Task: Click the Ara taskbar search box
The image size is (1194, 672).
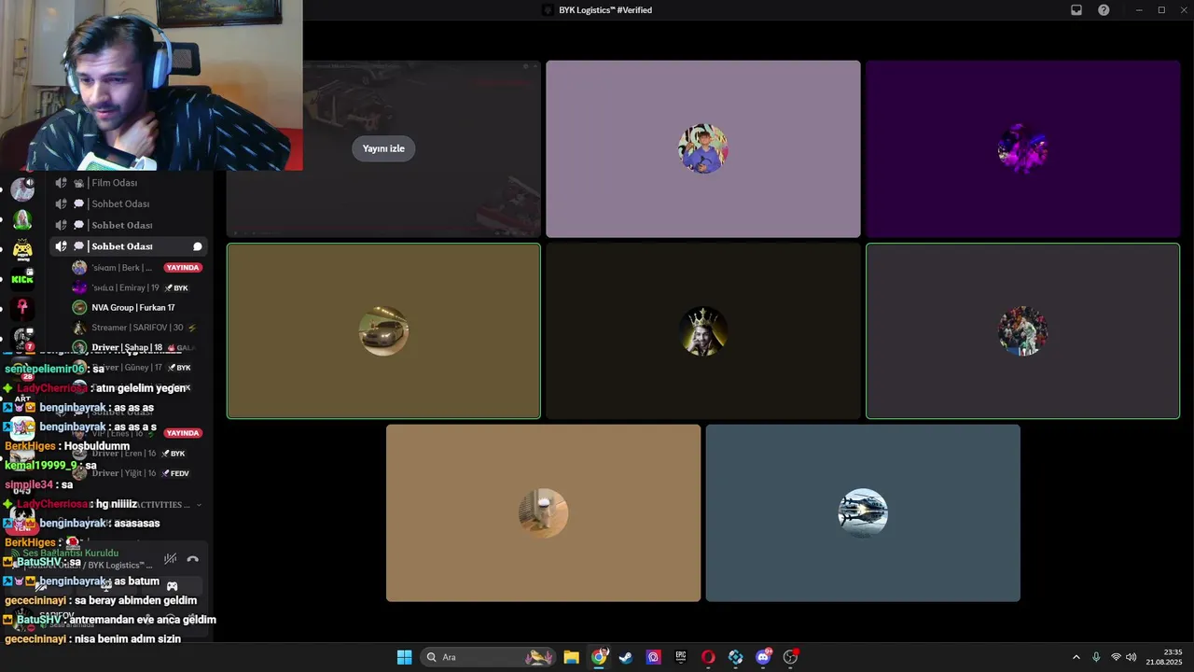Action: tap(489, 657)
